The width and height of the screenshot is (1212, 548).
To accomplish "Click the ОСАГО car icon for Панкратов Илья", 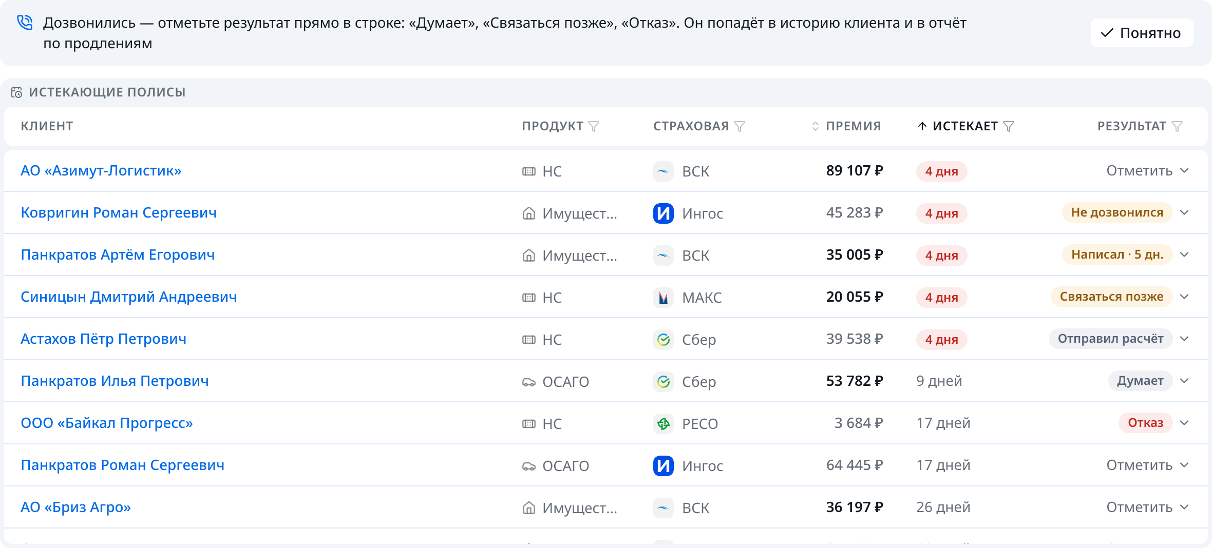I will [529, 382].
